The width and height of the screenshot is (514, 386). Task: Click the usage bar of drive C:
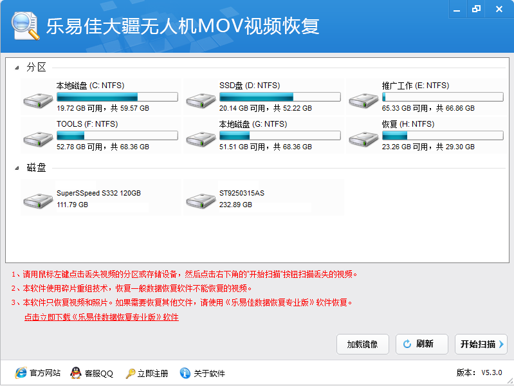click(117, 96)
